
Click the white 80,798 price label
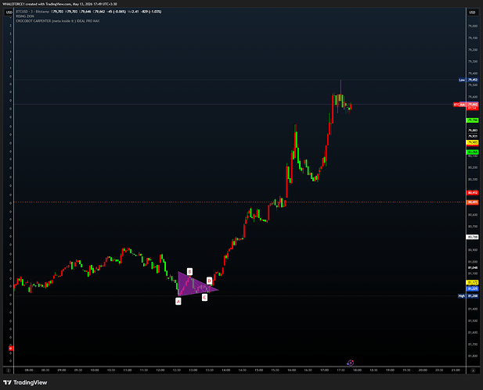[x=473, y=237]
